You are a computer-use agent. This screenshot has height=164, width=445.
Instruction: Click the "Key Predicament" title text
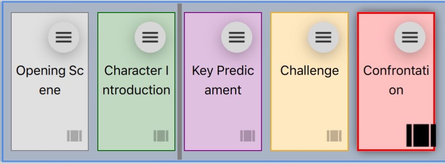pos(223,80)
